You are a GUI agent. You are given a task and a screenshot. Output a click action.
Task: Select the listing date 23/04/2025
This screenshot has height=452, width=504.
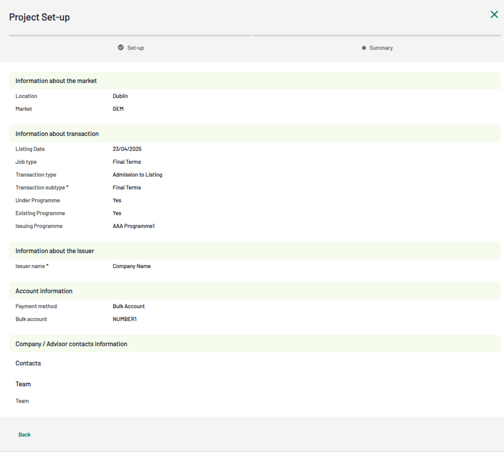[127, 149]
